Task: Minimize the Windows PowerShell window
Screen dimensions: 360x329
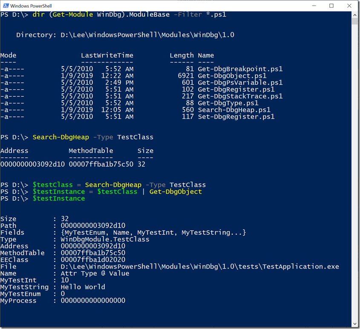Action: tap(314, 6)
